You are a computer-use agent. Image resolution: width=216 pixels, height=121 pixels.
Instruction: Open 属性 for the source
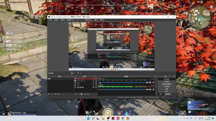[73, 73]
